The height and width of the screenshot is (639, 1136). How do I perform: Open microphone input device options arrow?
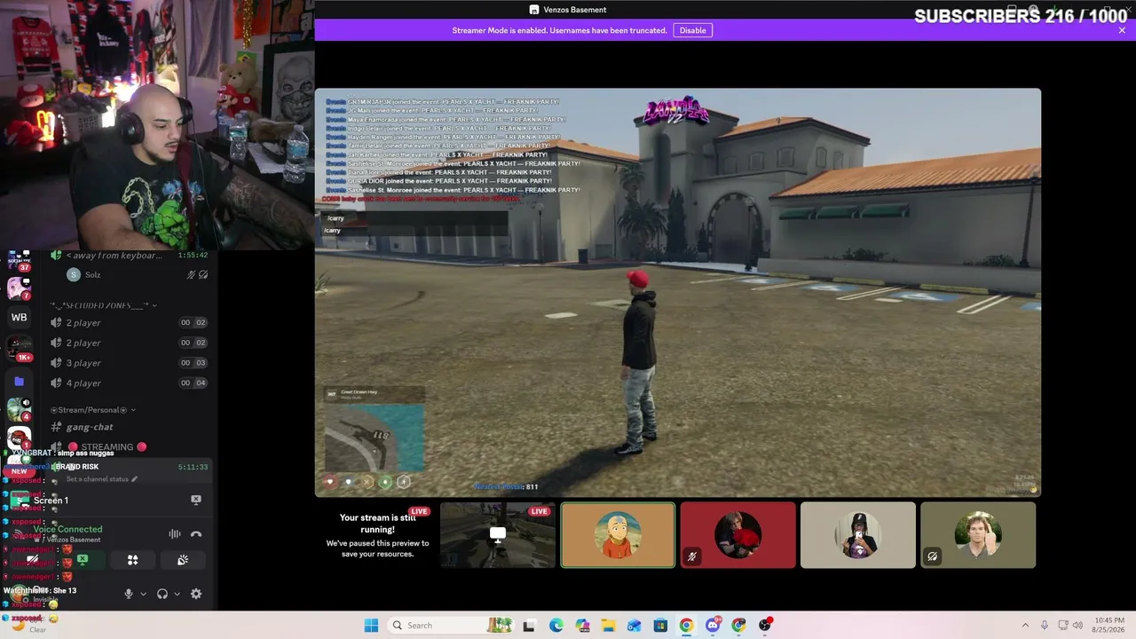pos(143,594)
